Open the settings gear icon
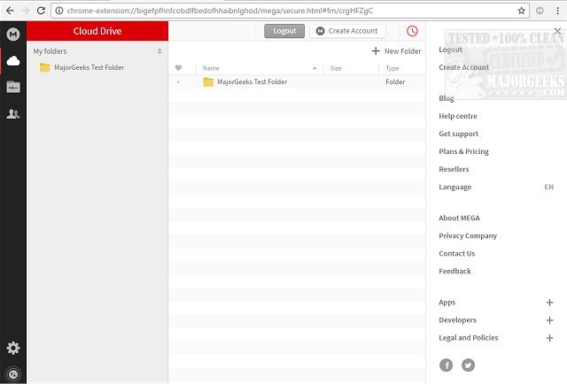This screenshot has width=567, height=384. tap(12, 348)
